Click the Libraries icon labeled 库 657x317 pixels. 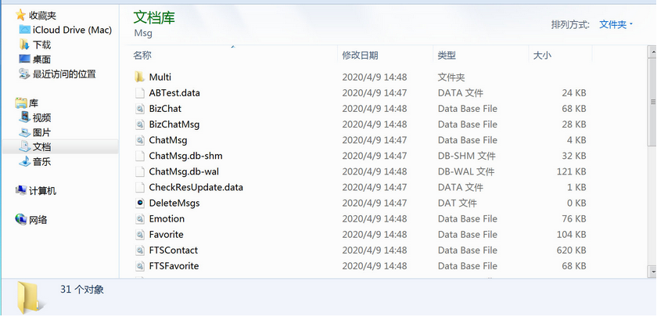(x=21, y=103)
